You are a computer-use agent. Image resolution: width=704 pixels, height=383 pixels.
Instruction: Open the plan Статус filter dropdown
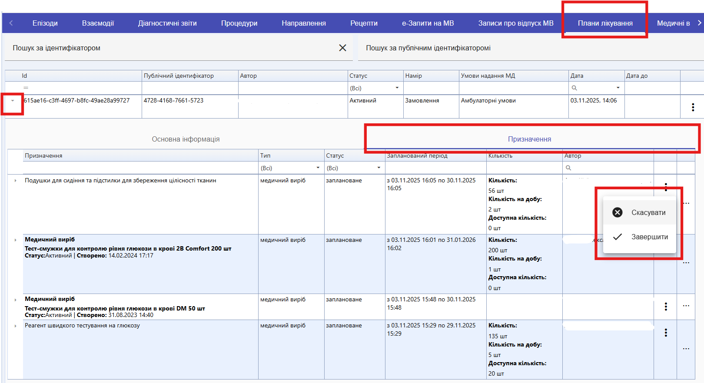[x=397, y=88]
